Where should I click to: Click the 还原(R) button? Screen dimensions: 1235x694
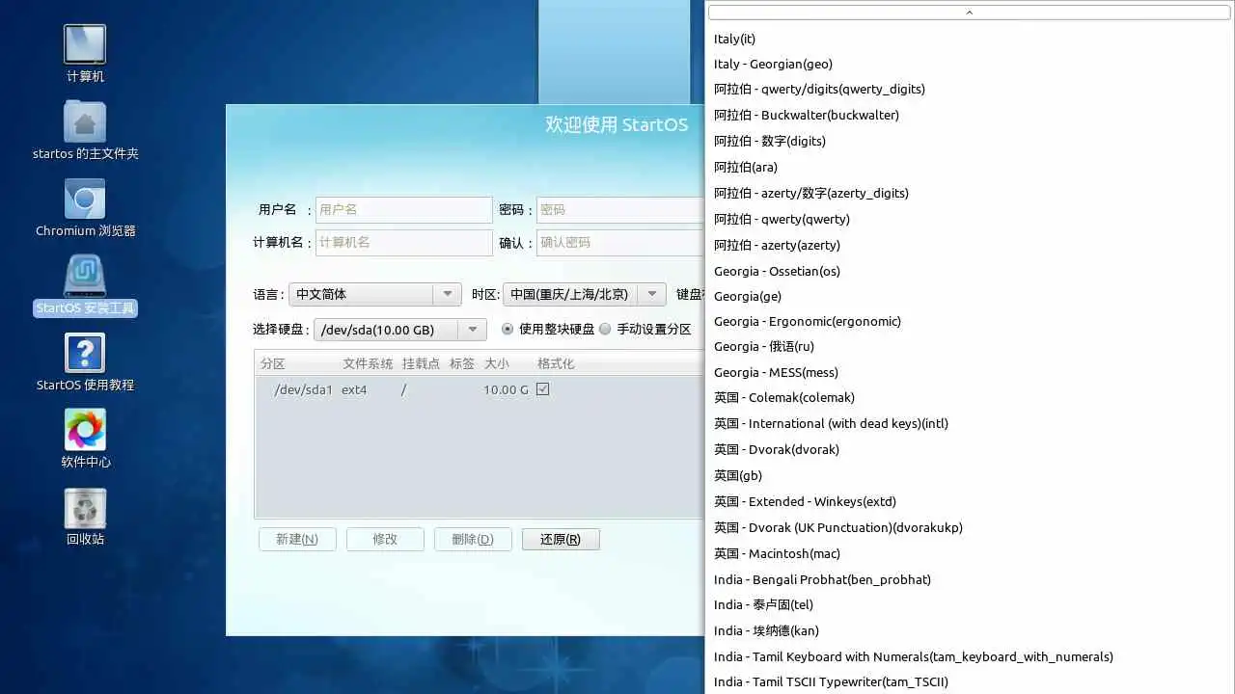[x=561, y=539]
